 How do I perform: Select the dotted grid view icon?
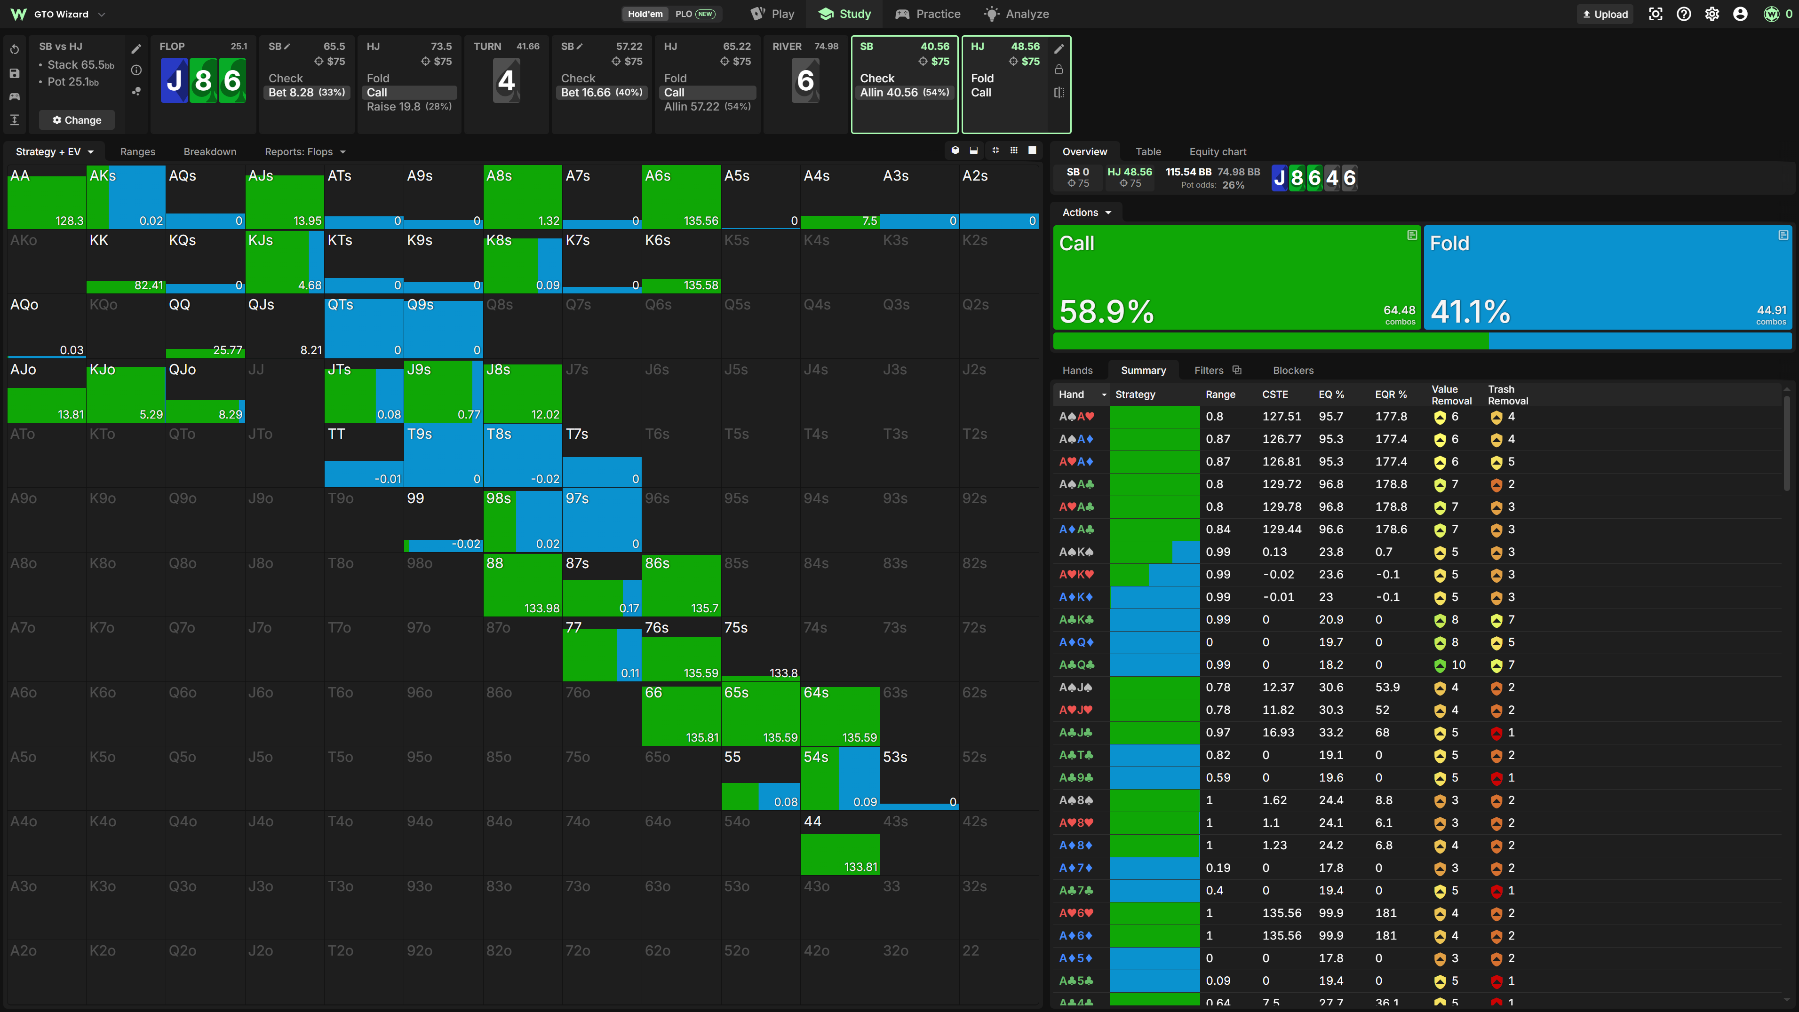click(x=1013, y=151)
